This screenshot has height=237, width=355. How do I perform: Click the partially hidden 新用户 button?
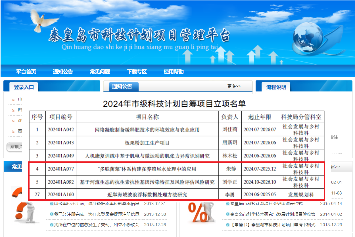14,147
